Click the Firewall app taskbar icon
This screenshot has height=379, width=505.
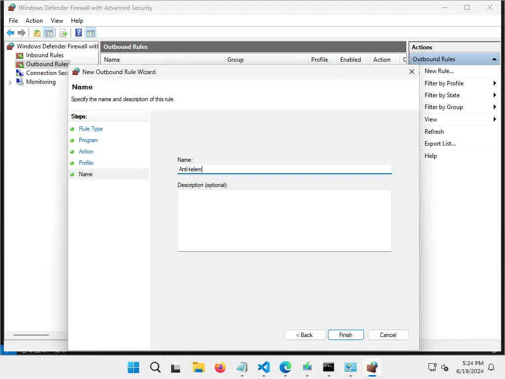pos(372,367)
